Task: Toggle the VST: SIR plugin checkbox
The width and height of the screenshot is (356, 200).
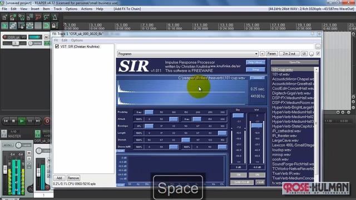Action: (x=57, y=47)
